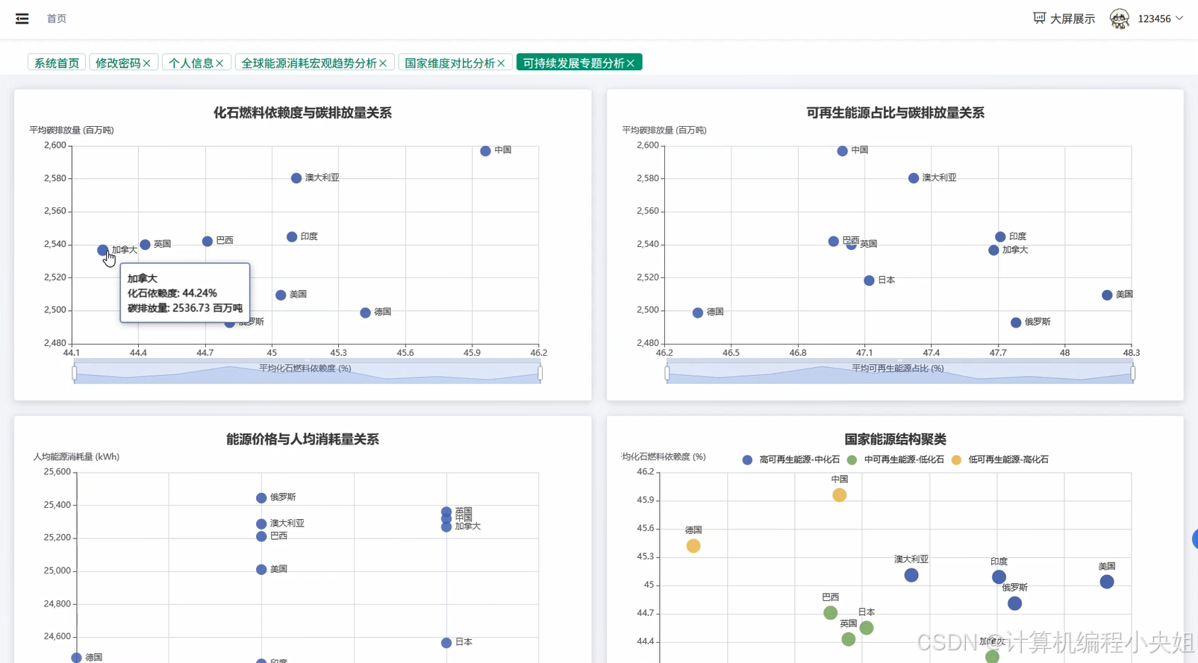Click the 印度 point in renewable energy chart
The height and width of the screenshot is (663, 1198).
pyautogui.click(x=1000, y=237)
